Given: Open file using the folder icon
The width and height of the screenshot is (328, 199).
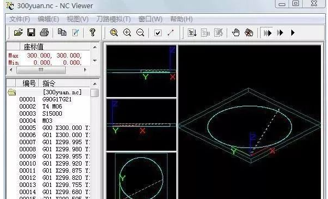Looking at the screenshot, I should coord(18,32).
